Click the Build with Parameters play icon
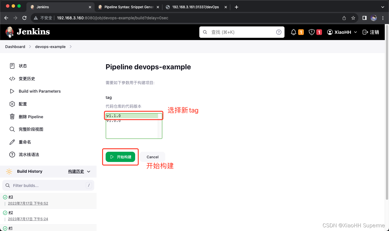The image size is (389, 231). coord(12,91)
